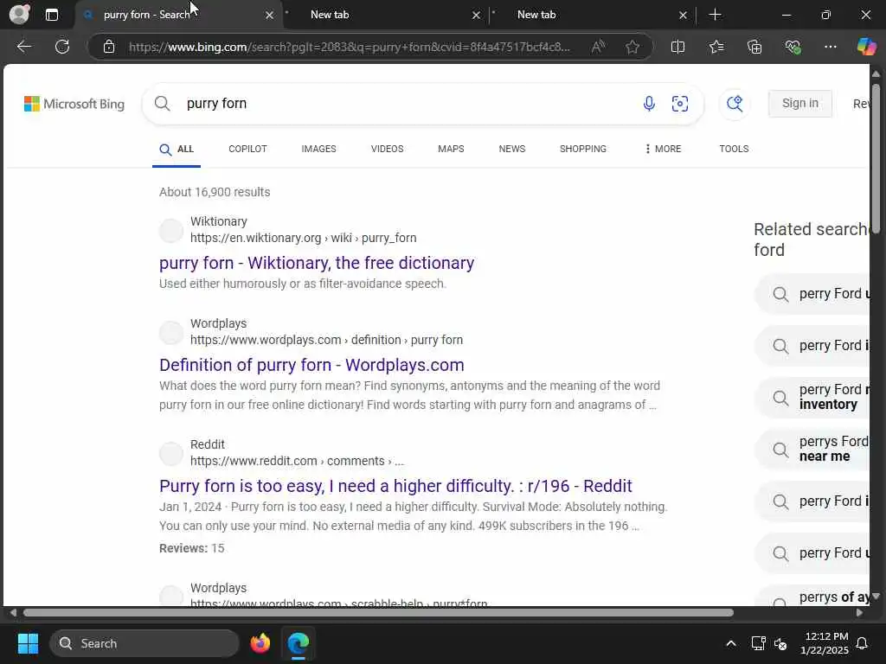Click the vertical page scrollbar thumb

876,158
